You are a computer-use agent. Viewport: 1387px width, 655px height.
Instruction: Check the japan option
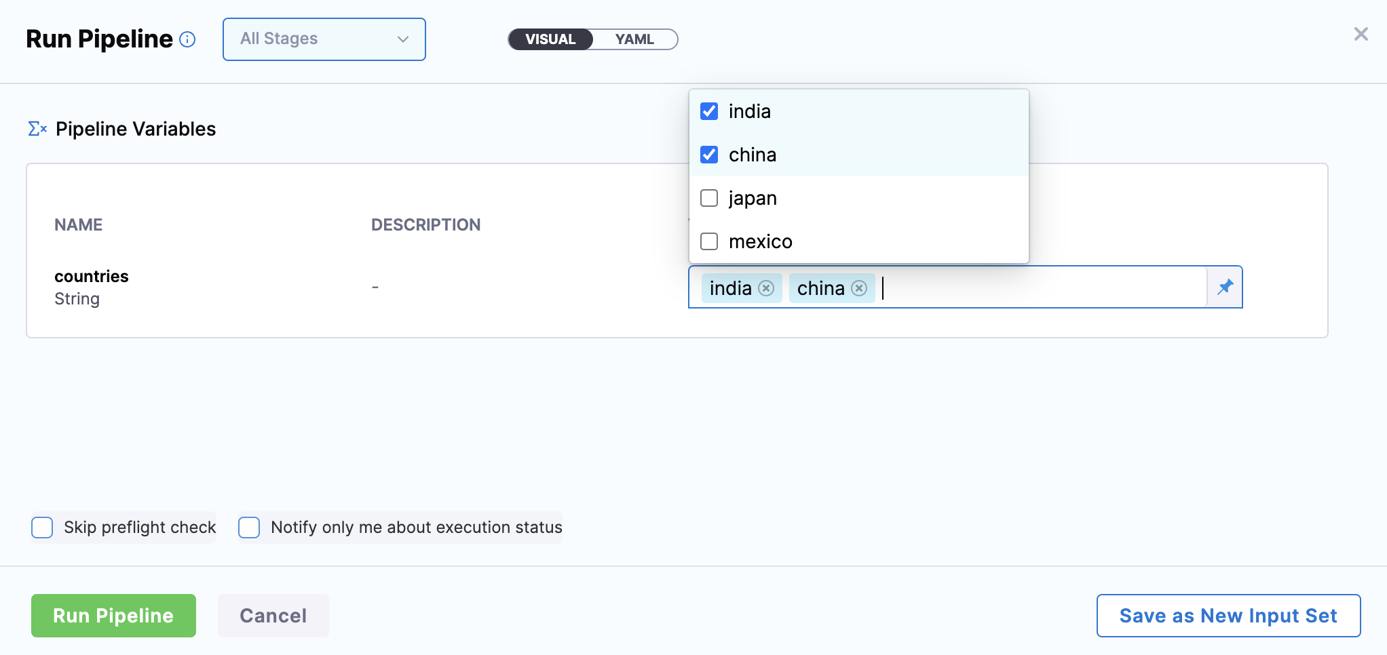[x=709, y=198]
